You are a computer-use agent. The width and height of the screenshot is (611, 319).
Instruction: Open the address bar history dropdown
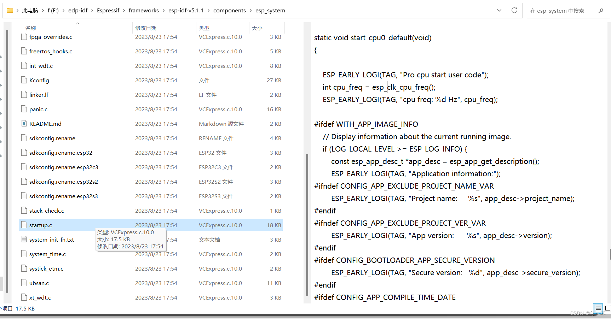click(499, 10)
